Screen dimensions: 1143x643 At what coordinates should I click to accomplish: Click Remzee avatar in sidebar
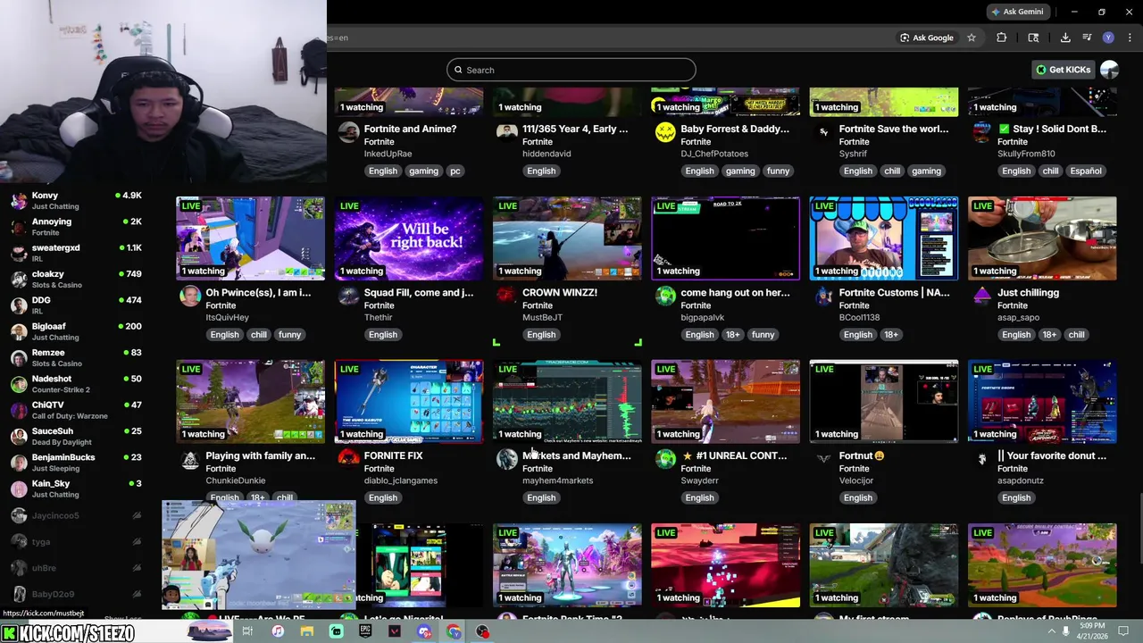point(19,358)
